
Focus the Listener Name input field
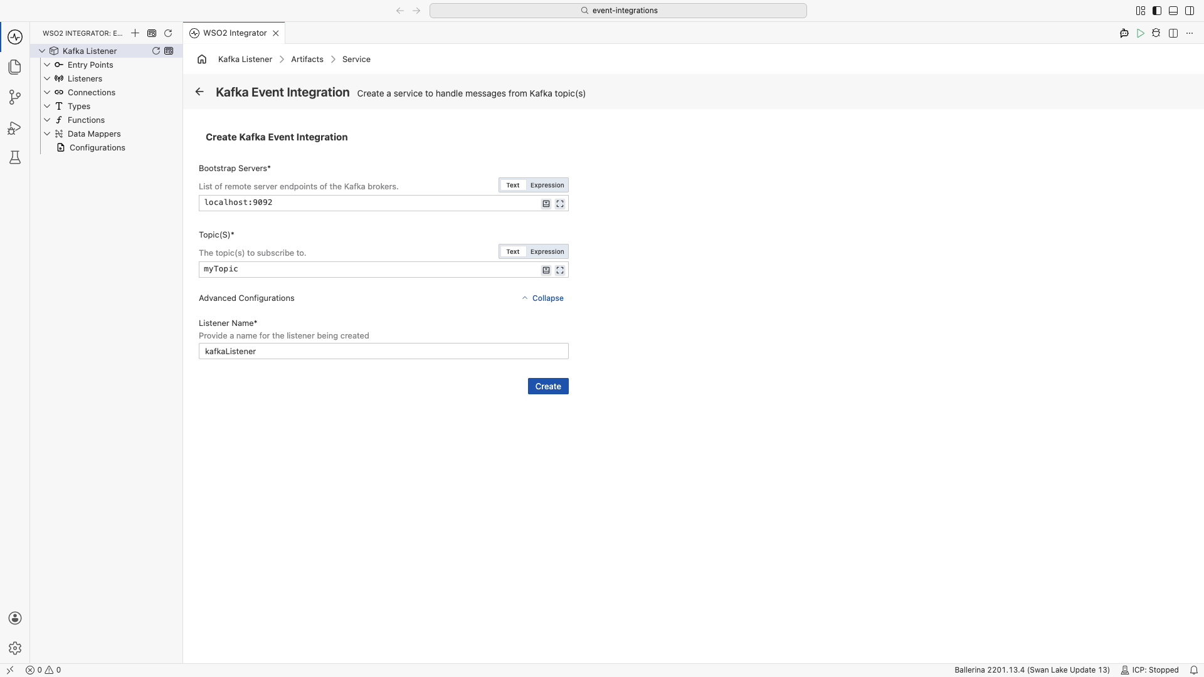384,351
